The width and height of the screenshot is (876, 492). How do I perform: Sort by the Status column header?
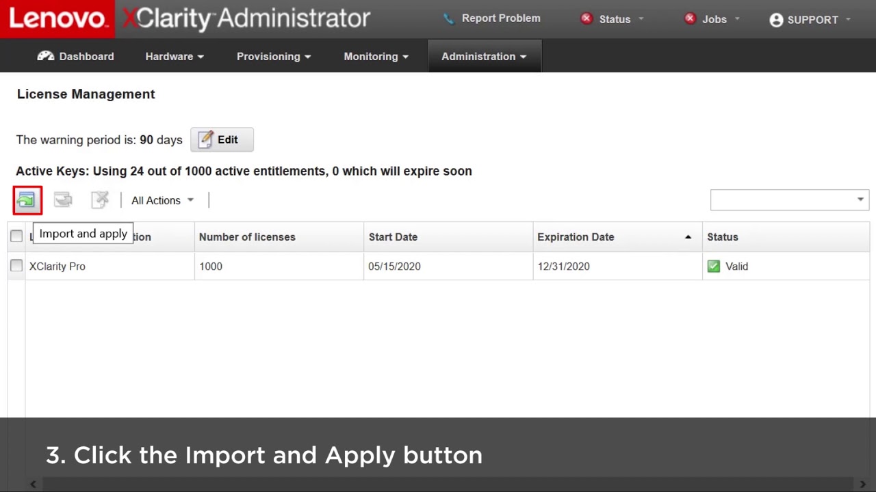tap(723, 237)
